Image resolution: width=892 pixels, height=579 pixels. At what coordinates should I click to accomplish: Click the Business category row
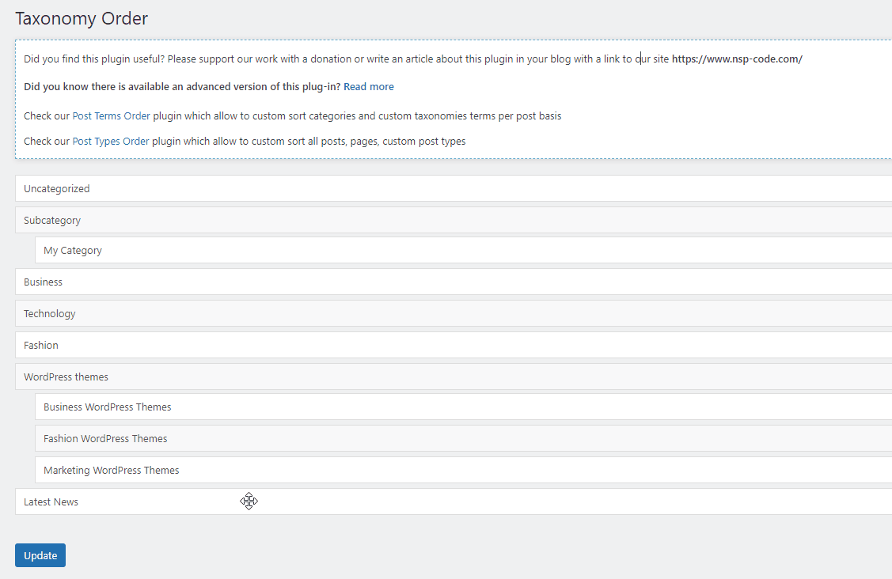coord(44,282)
